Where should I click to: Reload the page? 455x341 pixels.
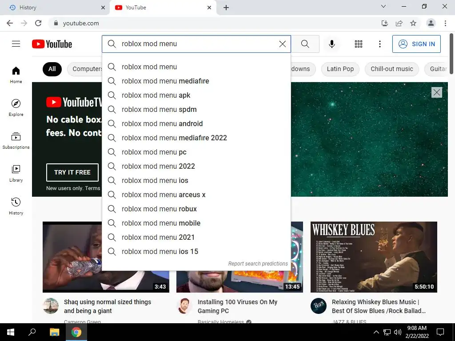pos(38,23)
